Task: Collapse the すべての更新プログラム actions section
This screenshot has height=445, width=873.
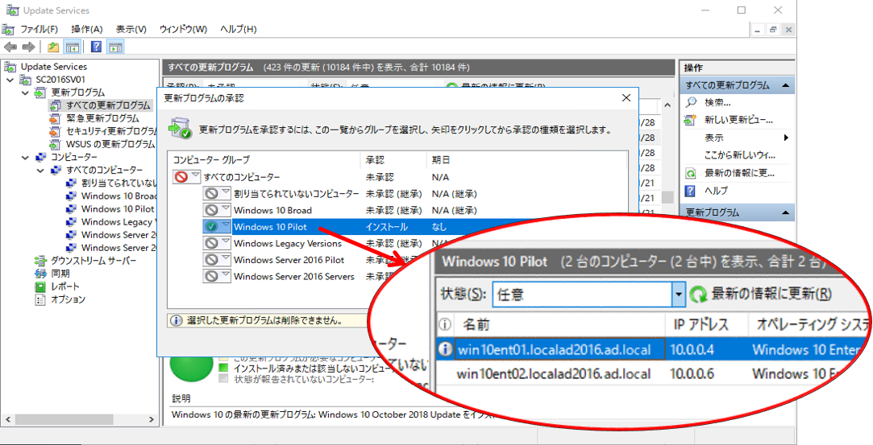Action: point(785,85)
